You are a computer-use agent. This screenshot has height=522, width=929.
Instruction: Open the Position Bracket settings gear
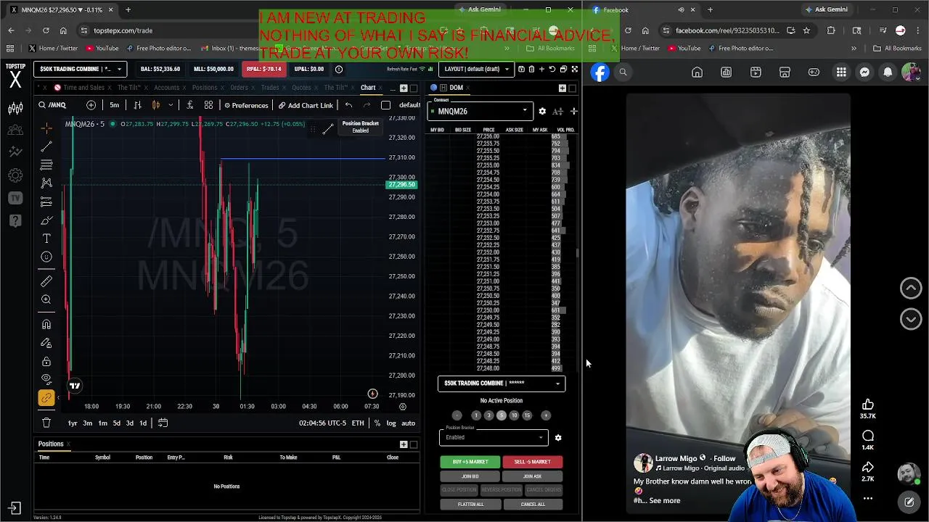(x=558, y=438)
